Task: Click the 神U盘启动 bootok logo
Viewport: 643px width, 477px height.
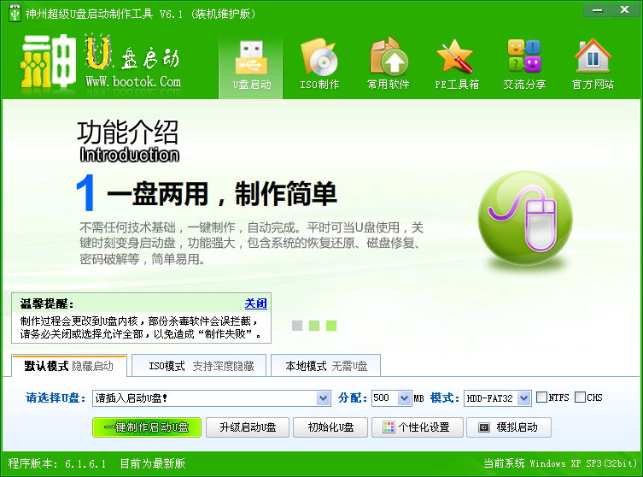Action: (101, 62)
